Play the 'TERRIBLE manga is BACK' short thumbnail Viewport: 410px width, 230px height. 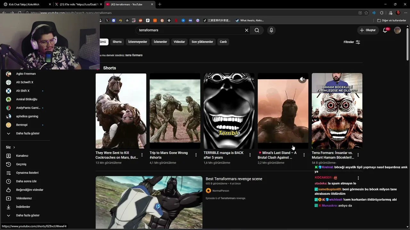pyautogui.click(x=229, y=111)
